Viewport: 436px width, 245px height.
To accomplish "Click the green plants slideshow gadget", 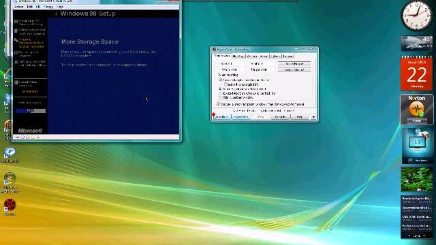I will [416, 179].
